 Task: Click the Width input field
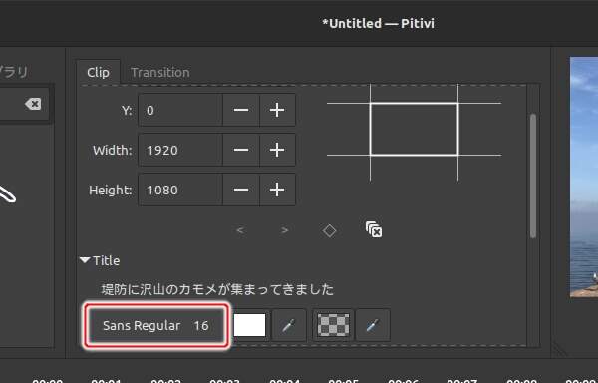click(180, 150)
